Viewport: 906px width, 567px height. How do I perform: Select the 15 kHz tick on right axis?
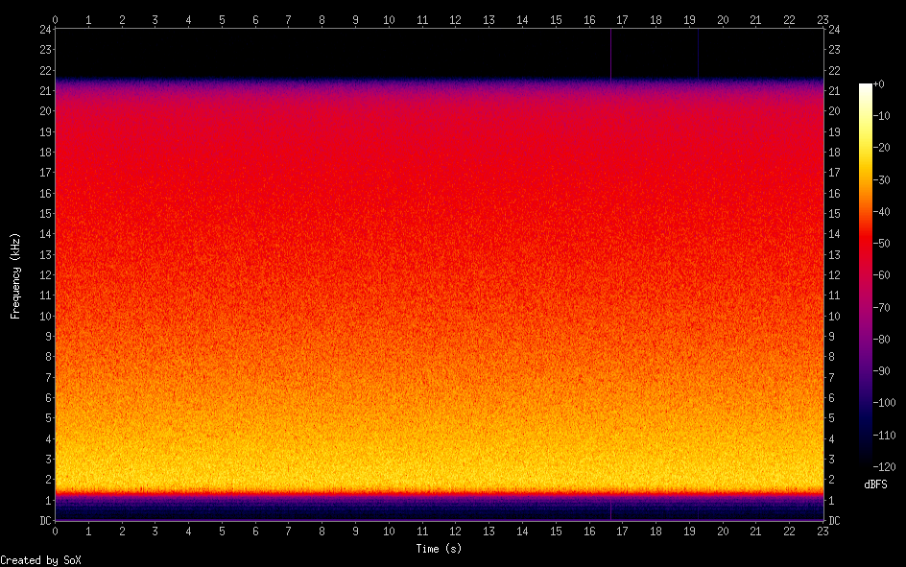(x=834, y=214)
